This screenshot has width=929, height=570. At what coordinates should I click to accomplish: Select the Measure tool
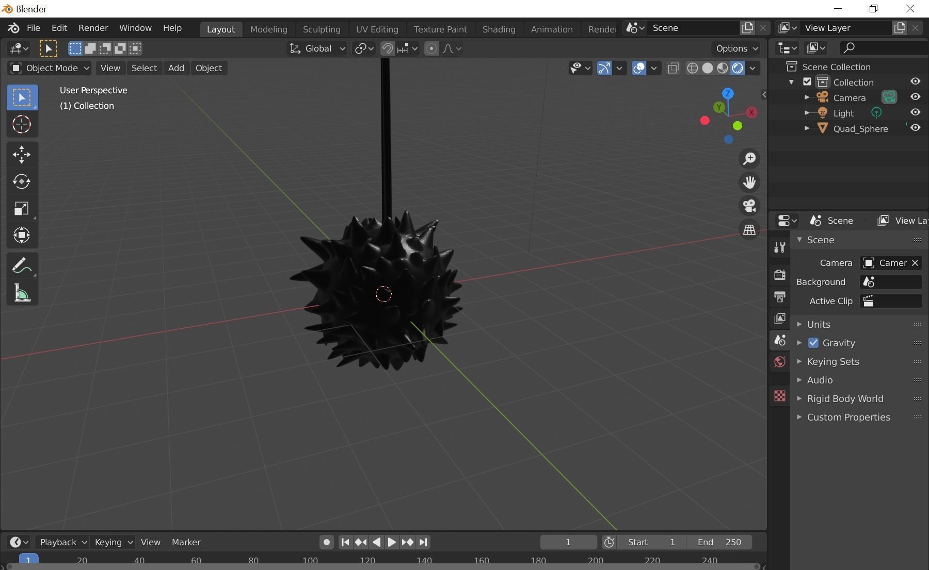22,292
